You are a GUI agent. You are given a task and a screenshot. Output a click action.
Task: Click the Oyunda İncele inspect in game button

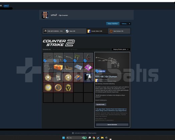pyautogui.click(x=101, y=104)
